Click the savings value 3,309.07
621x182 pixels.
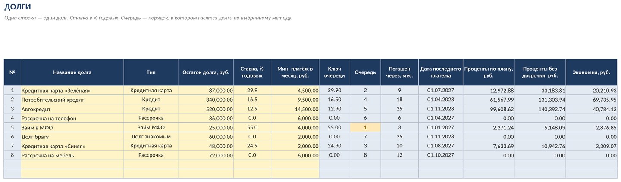tap(591, 146)
